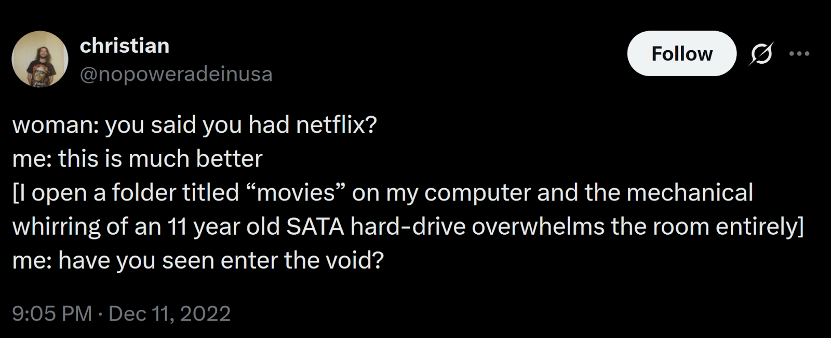Click the line mentioning netflix
This screenshot has height=338, width=831.
pyautogui.click(x=196, y=124)
